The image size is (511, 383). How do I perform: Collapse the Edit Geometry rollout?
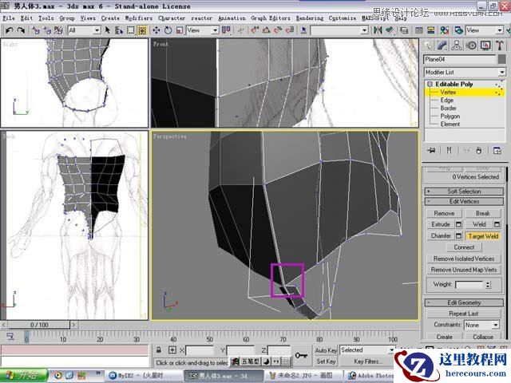pyautogui.click(x=464, y=302)
